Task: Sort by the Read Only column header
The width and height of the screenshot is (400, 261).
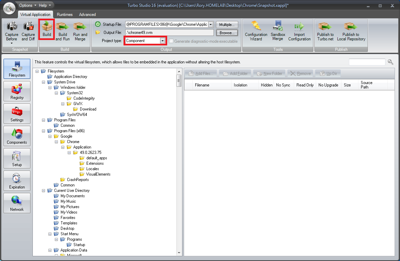Action: pyautogui.click(x=305, y=85)
